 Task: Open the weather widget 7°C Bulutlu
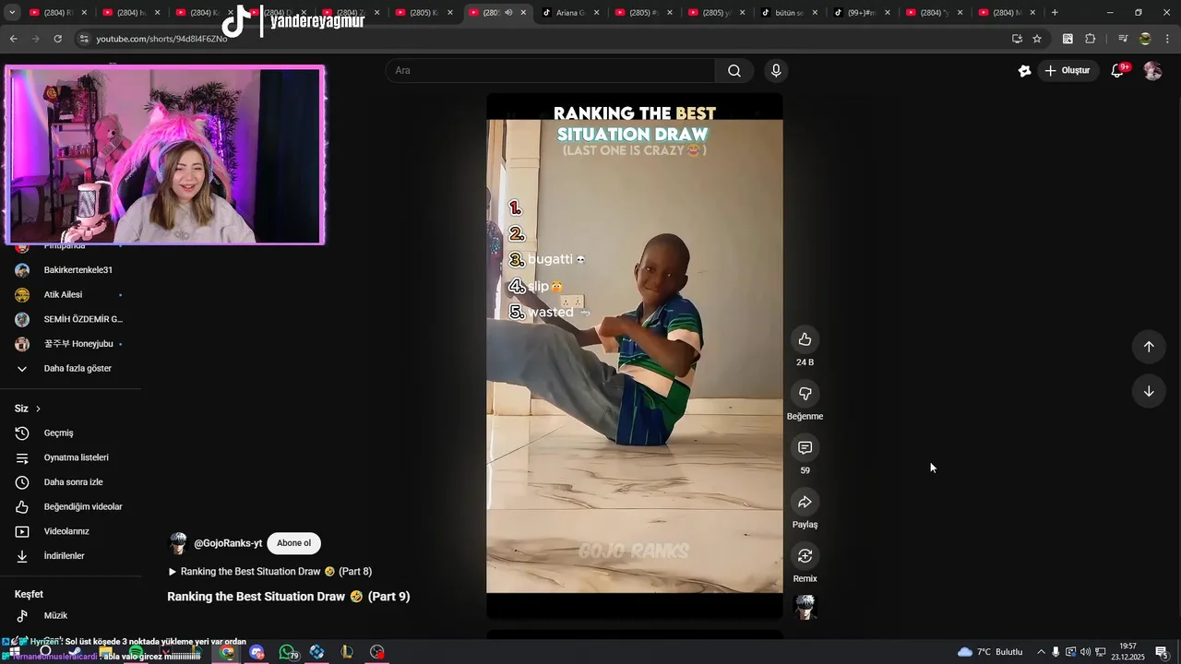pos(990,652)
